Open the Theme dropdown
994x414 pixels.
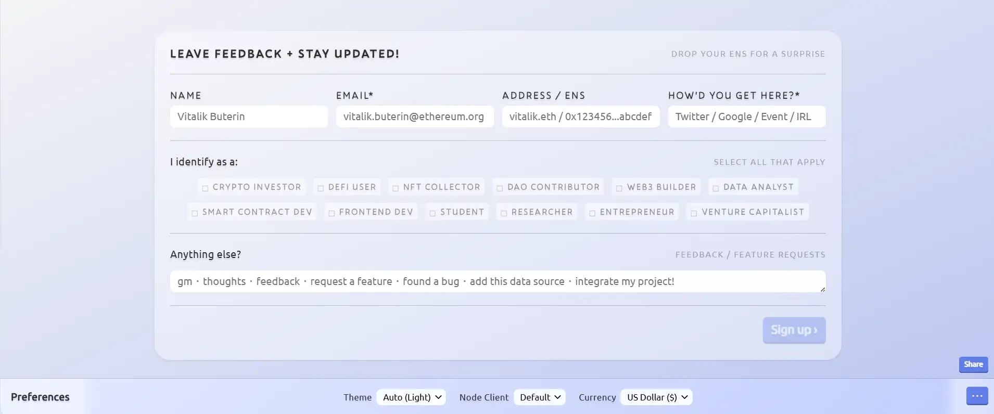pyautogui.click(x=411, y=397)
